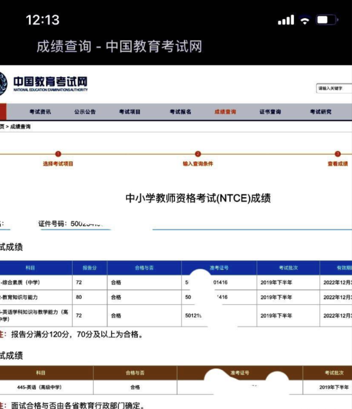Open the 考试报名 navigation item
Image resolution: width=352 pixels, height=409 pixels.
pyautogui.click(x=180, y=112)
